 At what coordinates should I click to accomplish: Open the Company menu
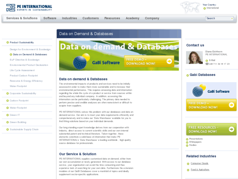pyautogui.click(x=152, y=18)
